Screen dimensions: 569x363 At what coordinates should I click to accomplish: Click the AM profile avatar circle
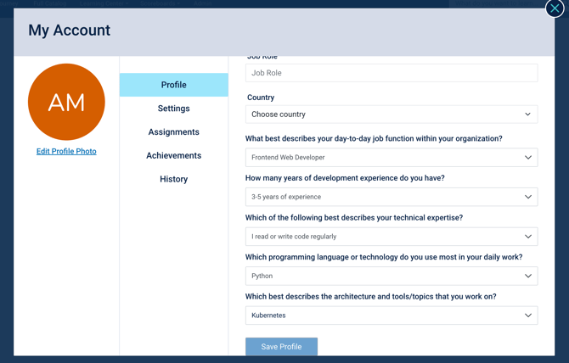click(x=66, y=102)
